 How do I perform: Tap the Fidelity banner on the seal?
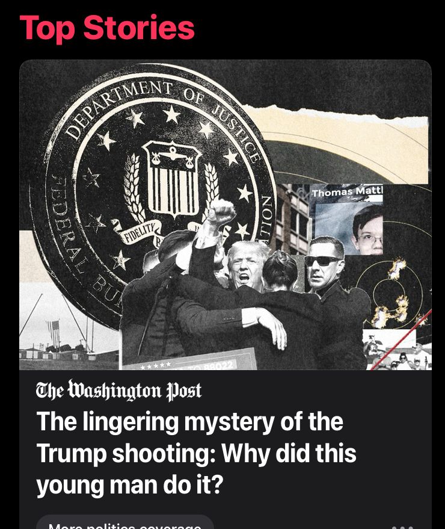tap(139, 232)
